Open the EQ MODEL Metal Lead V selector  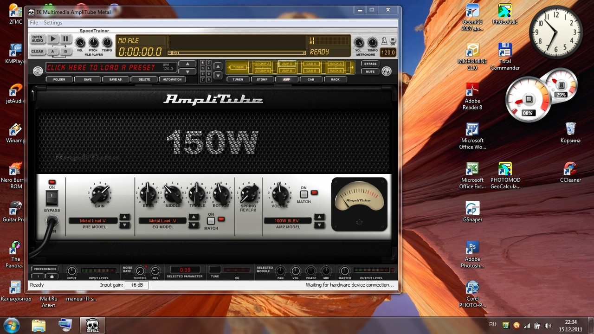[x=162, y=221]
